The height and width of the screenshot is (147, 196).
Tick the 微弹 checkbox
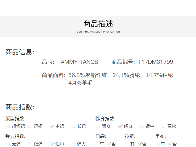pyautogui.click(x=30, y=144)
